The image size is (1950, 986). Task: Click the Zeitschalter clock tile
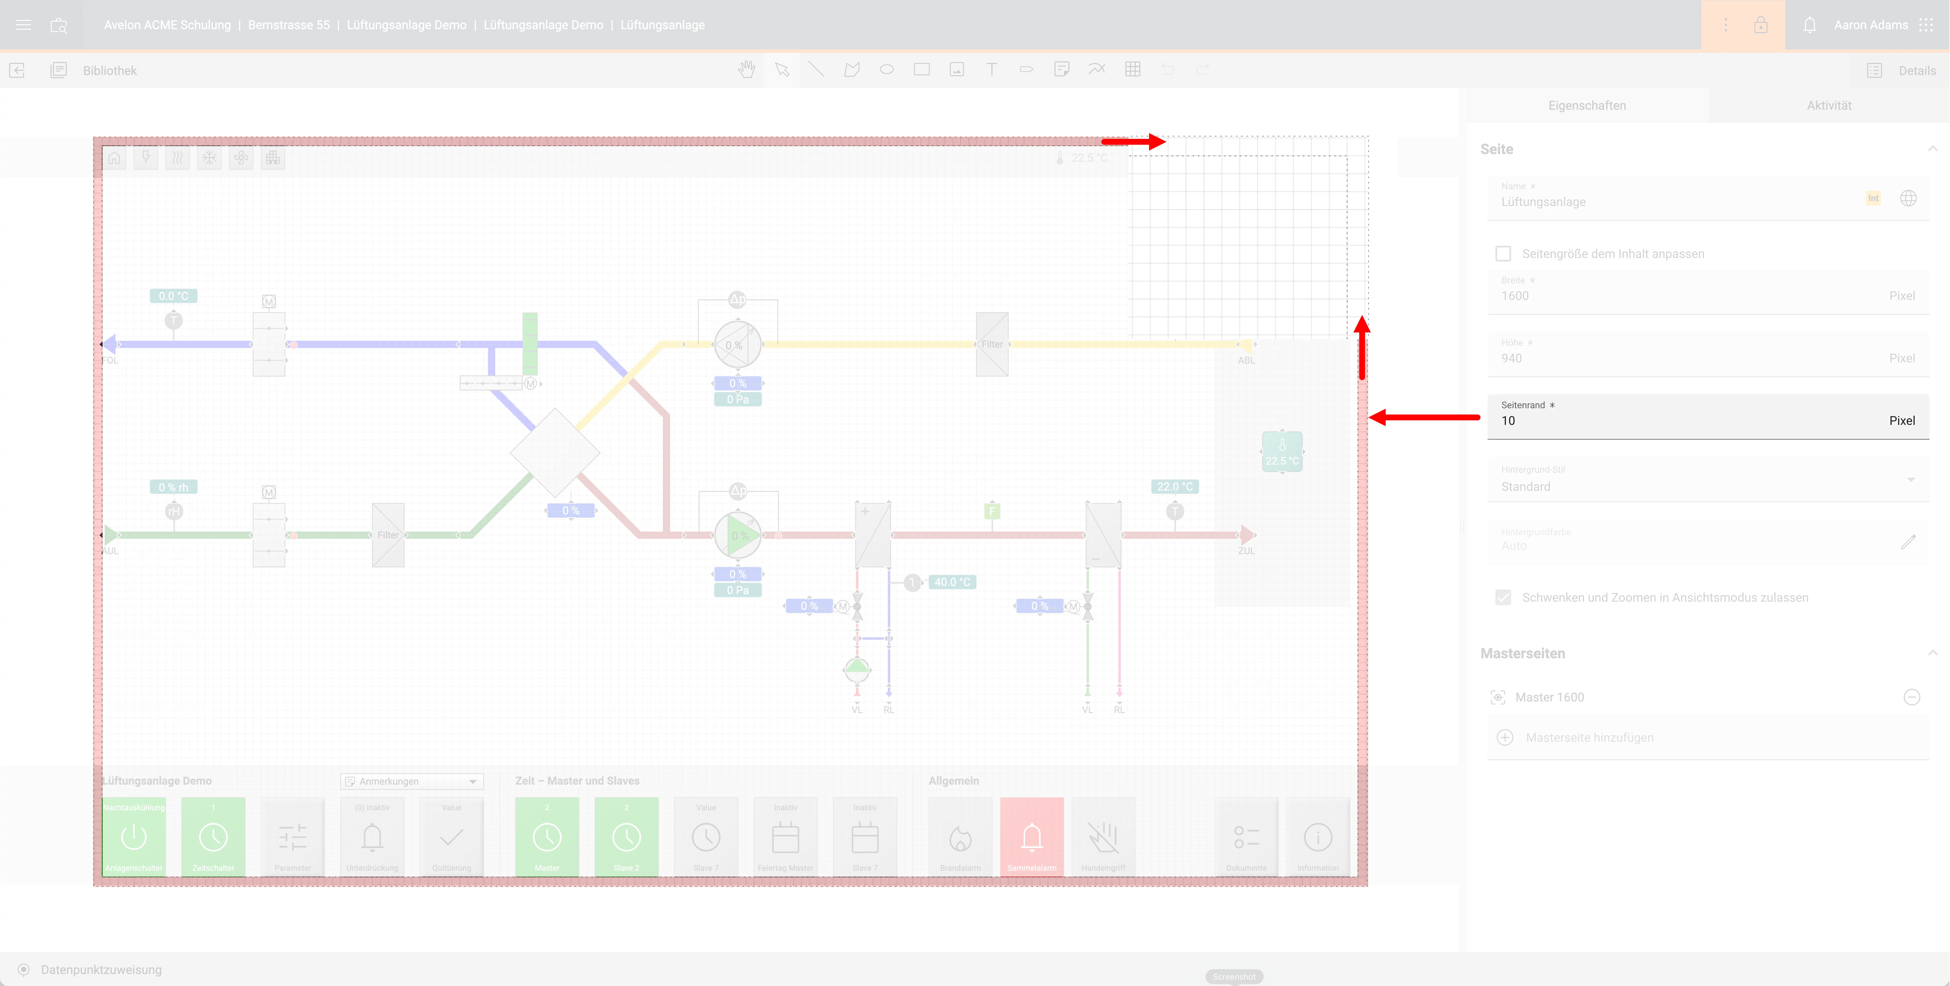point(214,837)
